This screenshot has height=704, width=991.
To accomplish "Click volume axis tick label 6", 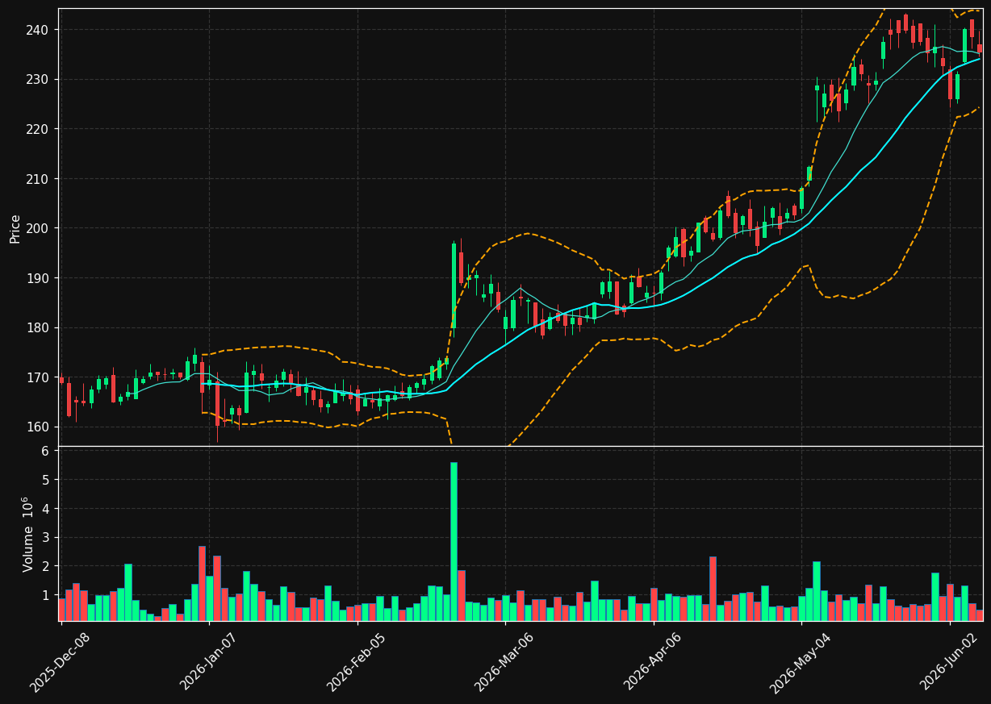I will (x=45, y=451).
